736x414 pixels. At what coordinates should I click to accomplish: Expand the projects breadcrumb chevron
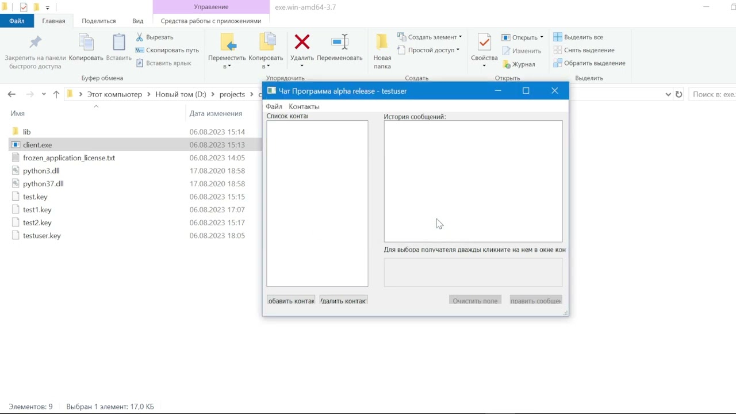point(252,94)
